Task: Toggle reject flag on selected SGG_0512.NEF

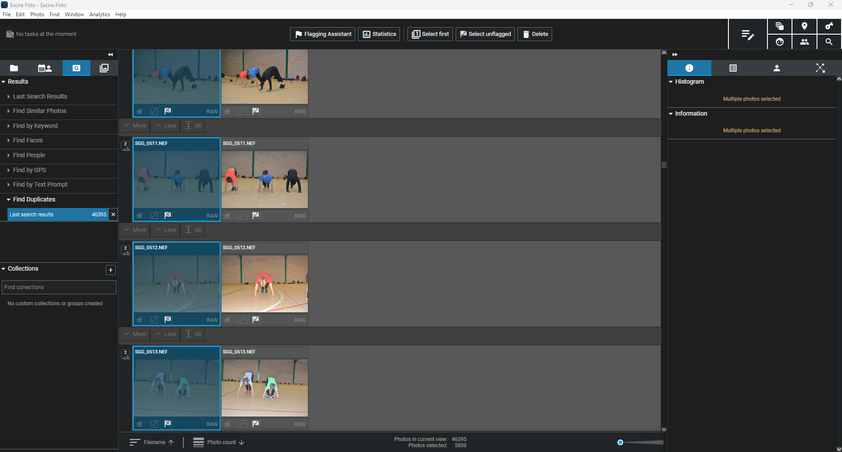Action: 168,320
